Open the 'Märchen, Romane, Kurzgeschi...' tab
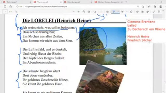 (108, 2)
